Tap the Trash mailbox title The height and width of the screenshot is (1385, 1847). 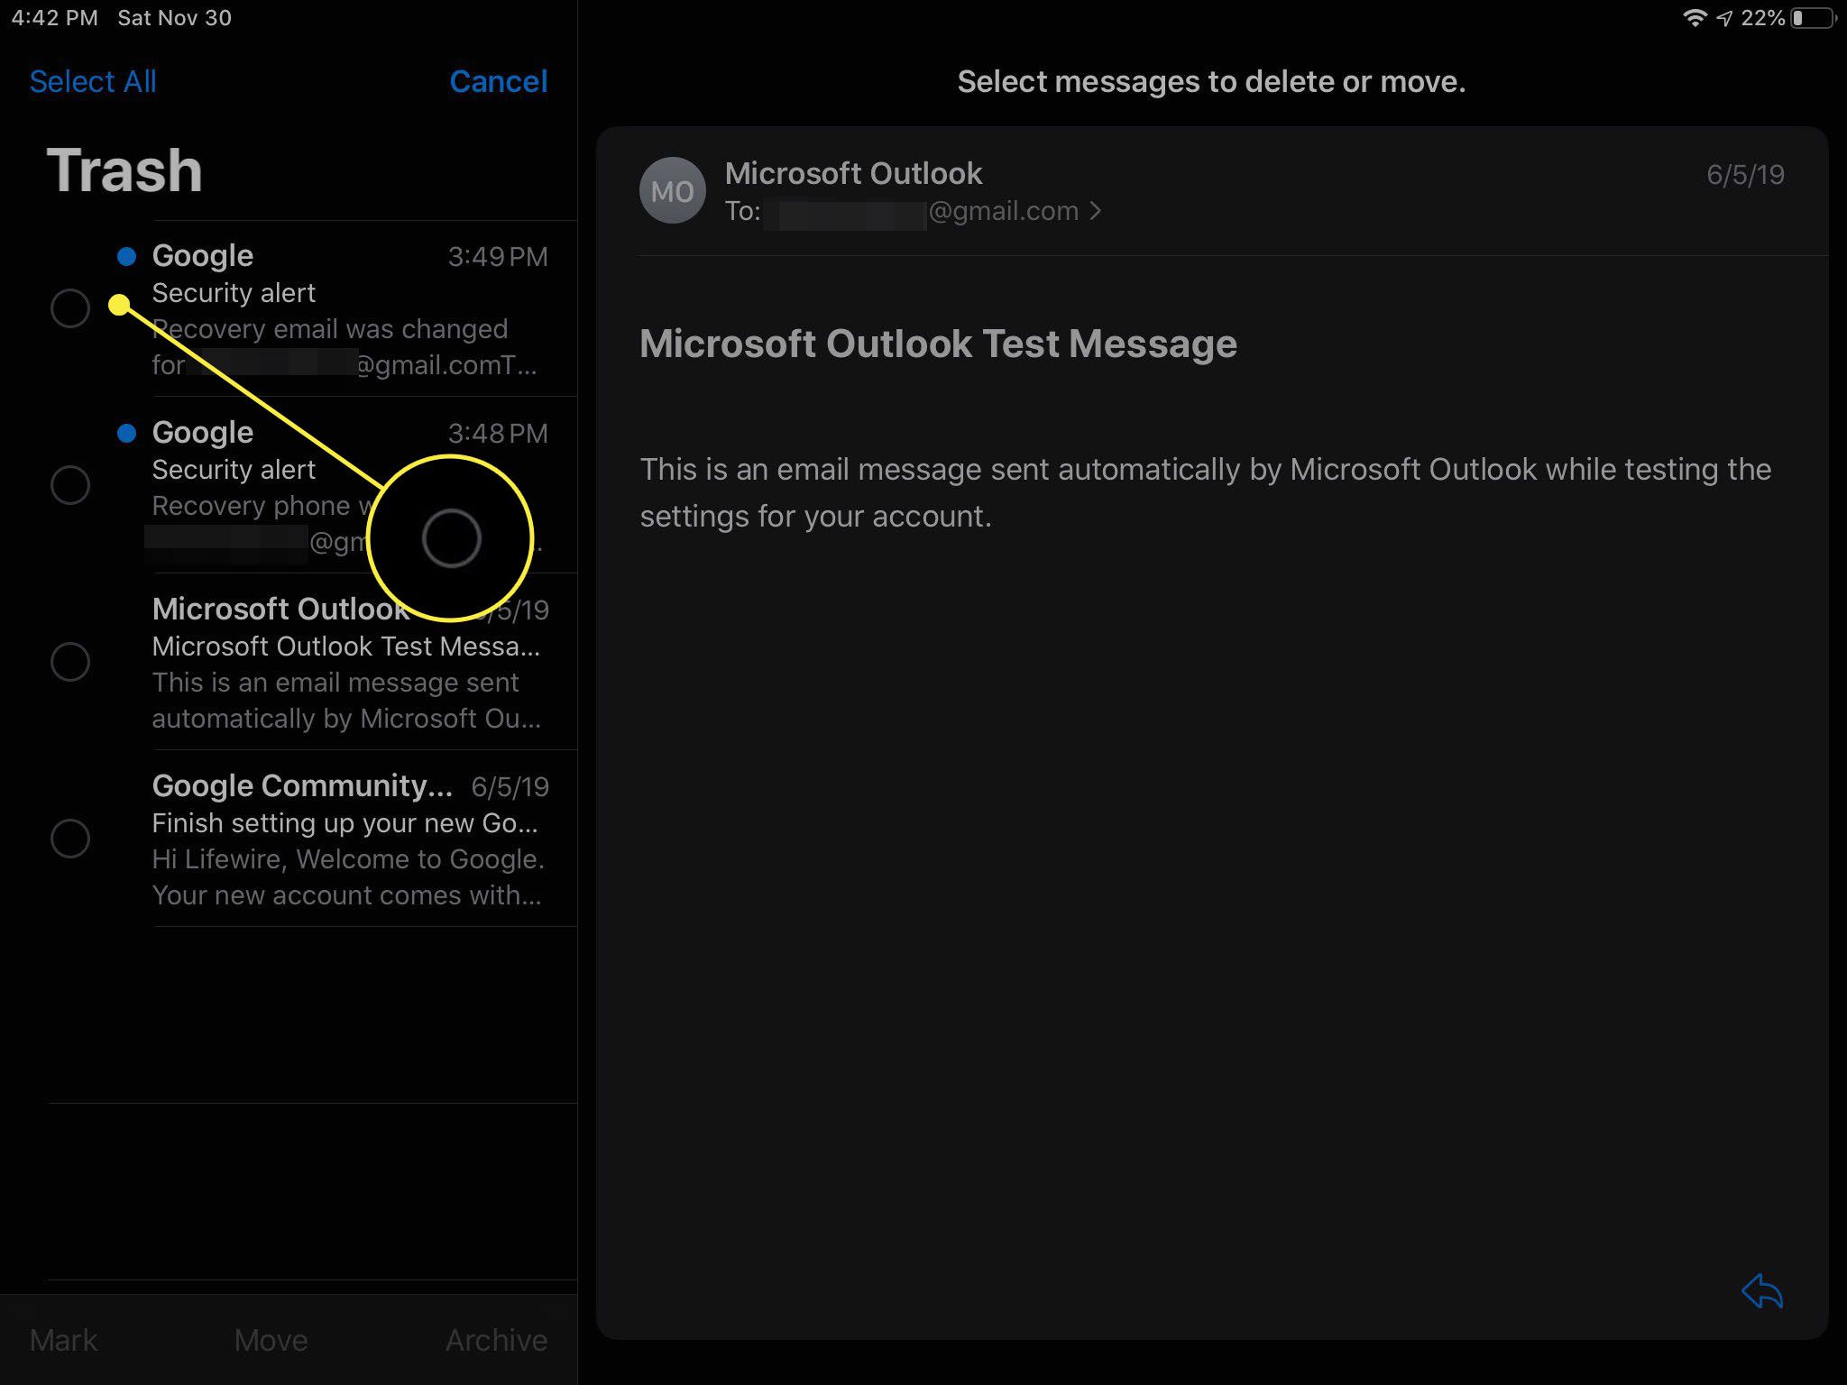point(124,170)
